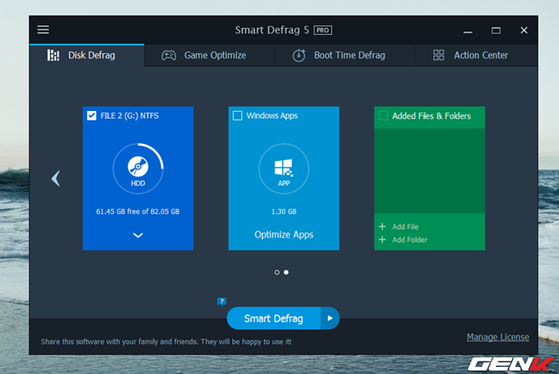Click Optimize Apps
559x374 pixels.
click(x=284, y=234)
